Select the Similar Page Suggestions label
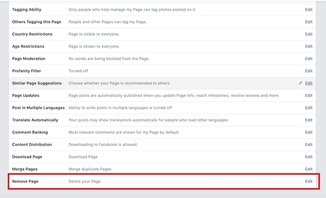Screen dimensions: 326x198 pos(37,83)
